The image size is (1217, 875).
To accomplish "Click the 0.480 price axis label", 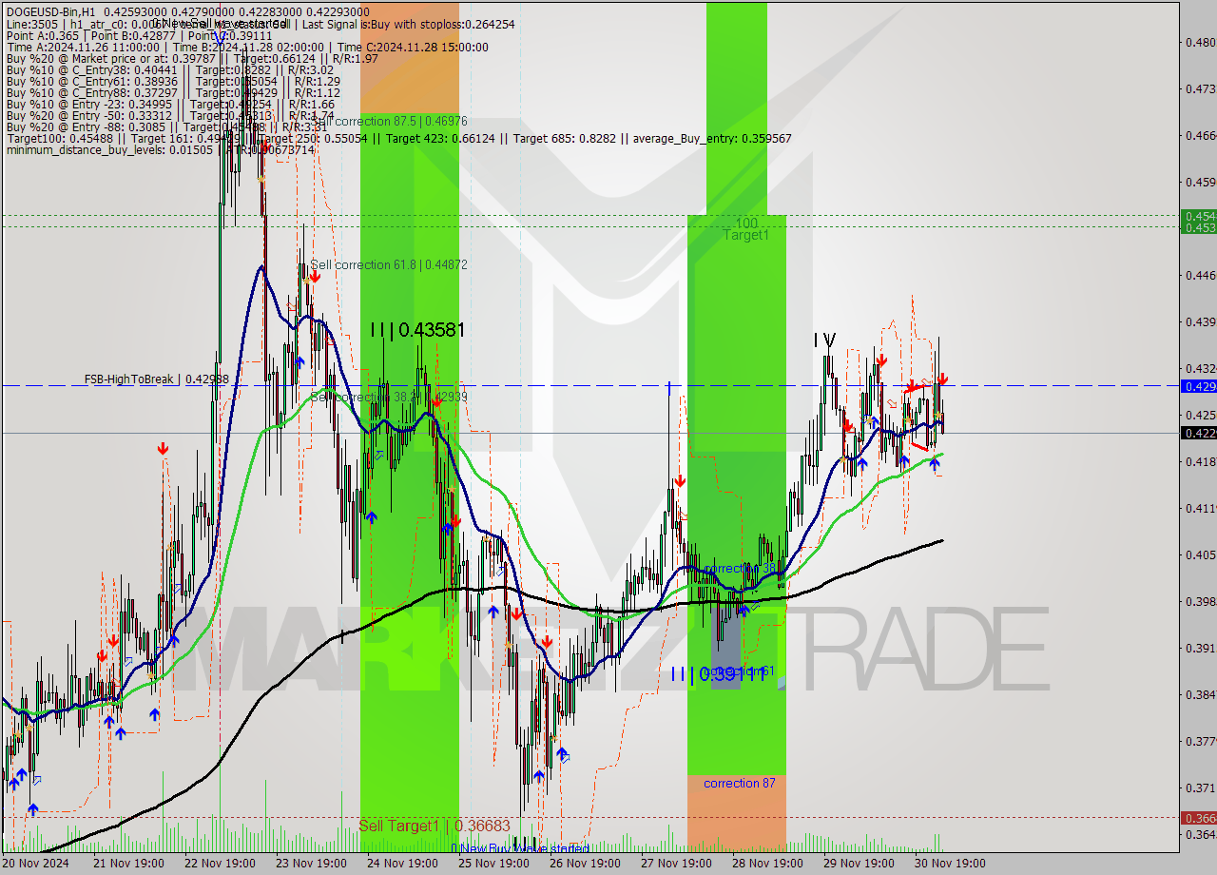I will 1199,42.
